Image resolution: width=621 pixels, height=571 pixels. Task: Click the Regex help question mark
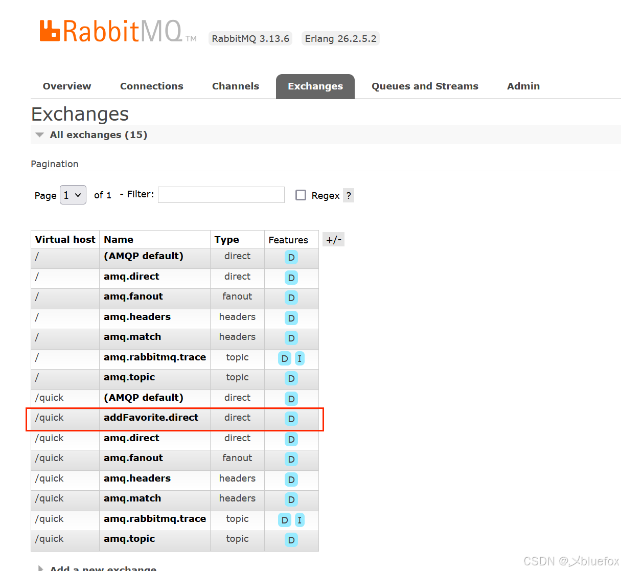[x=349, y=195]
